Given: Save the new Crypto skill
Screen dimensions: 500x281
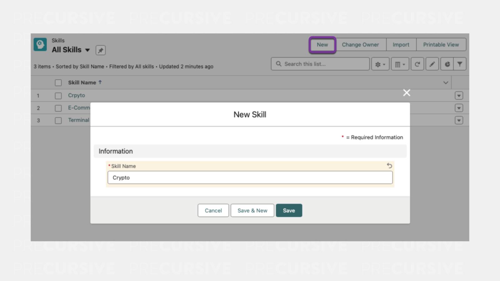Looking at the screenshot, I should [x=289, y=210].
